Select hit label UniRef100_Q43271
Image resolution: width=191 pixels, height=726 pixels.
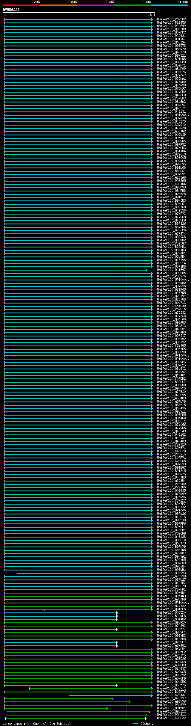pyautogui.click(x=171, y=108)
